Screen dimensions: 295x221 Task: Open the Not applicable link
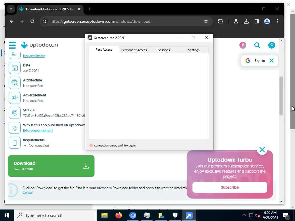coord(34,56)
